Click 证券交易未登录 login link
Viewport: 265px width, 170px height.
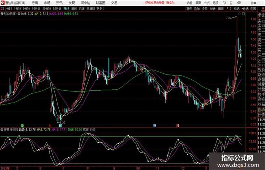tap(155, 3)
